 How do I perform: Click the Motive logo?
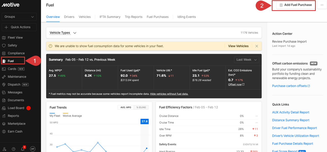click(x=10, y=5)
